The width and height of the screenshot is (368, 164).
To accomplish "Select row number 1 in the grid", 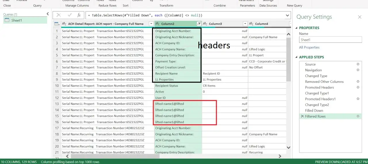I will pos(57,31).
